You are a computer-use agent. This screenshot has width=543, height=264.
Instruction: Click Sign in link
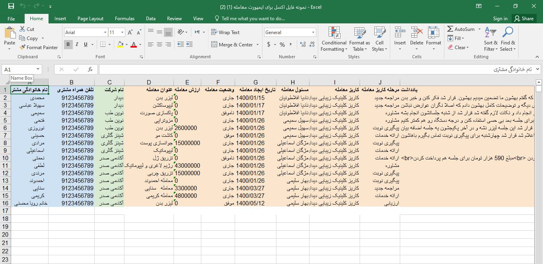coord(500,19)
